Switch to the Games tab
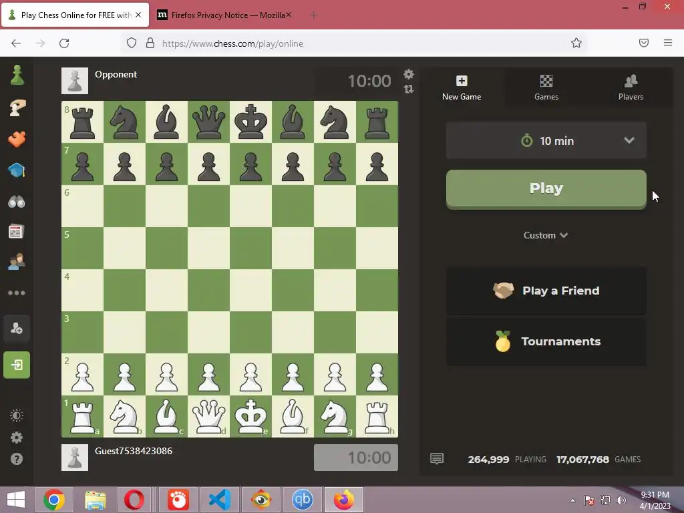Image resolution: width=684 pixels, height=513 pixels. [546, 88]
